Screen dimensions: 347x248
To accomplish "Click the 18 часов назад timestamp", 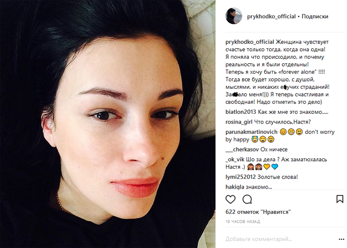I will [243, 221].
